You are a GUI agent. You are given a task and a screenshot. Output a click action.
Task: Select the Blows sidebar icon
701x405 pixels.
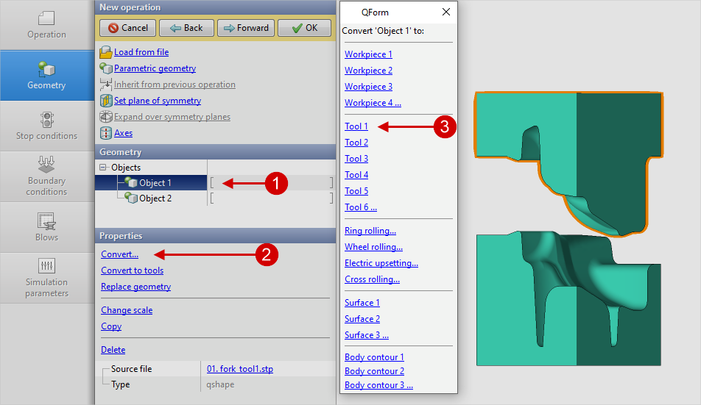(x=46, y=221)
